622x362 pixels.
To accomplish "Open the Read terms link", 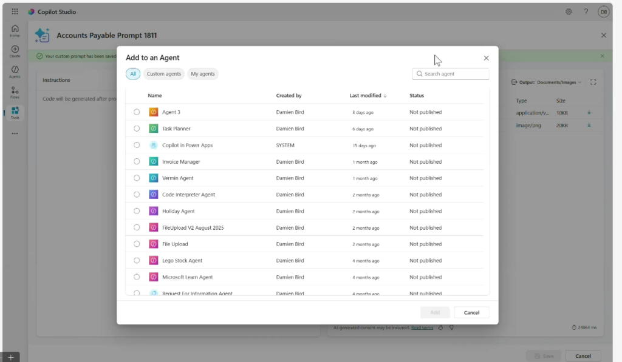I will tap(422, 327).
